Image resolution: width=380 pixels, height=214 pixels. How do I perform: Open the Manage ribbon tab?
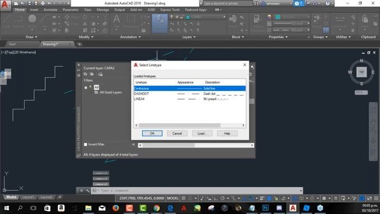(x=103, y=10)
